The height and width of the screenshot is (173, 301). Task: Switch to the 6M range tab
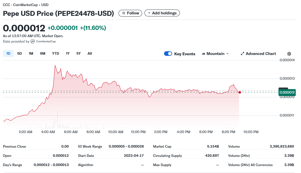(43, 54)
